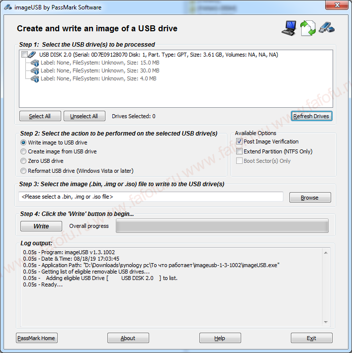Click the 'Ready...' log line
352x353 pixels.
point(43,285)
